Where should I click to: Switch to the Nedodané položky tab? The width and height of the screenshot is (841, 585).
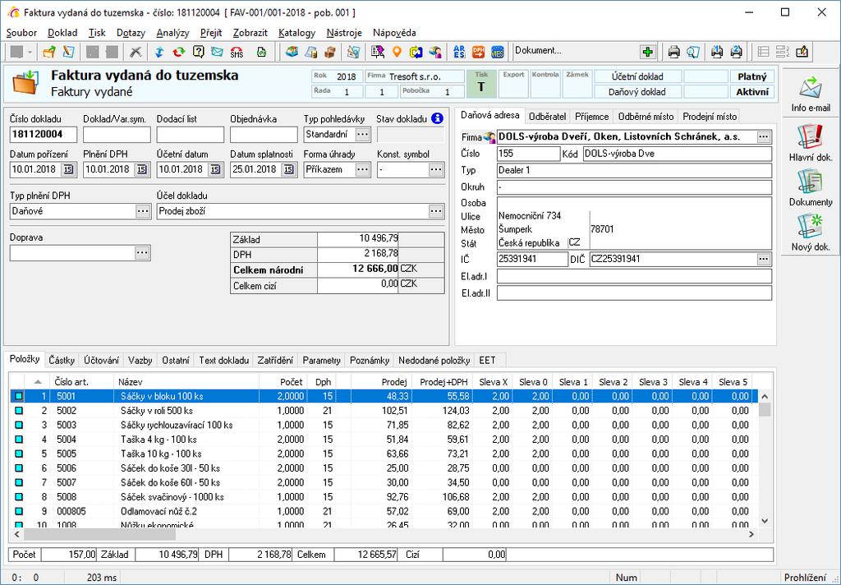434,360
